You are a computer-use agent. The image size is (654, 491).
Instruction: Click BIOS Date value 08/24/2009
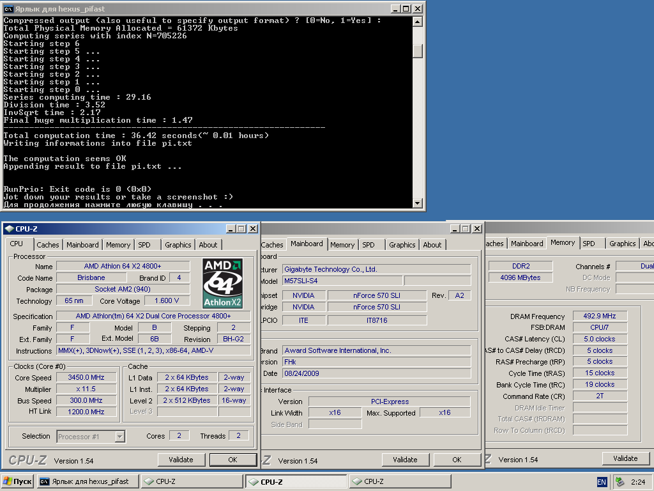[x=376, y=373]
